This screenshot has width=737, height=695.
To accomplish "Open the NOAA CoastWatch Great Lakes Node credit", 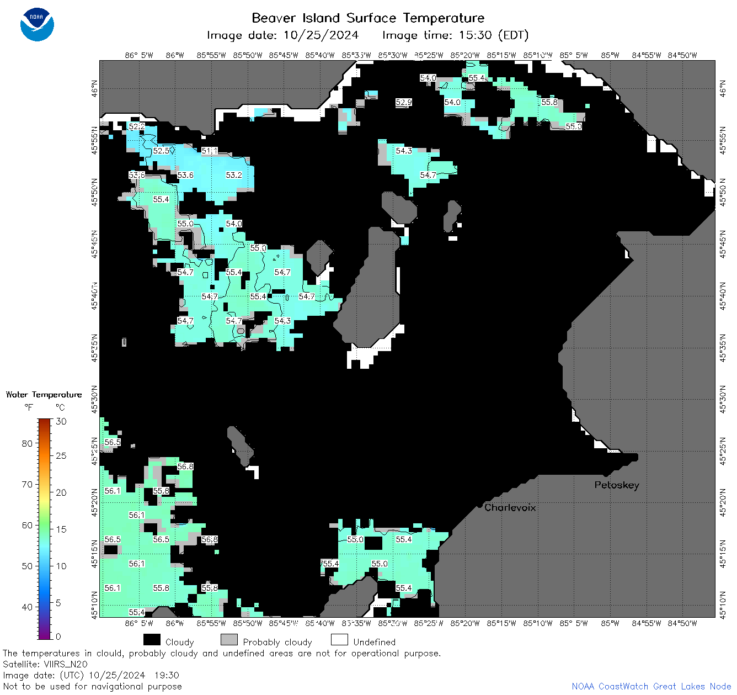I will 651,686.
